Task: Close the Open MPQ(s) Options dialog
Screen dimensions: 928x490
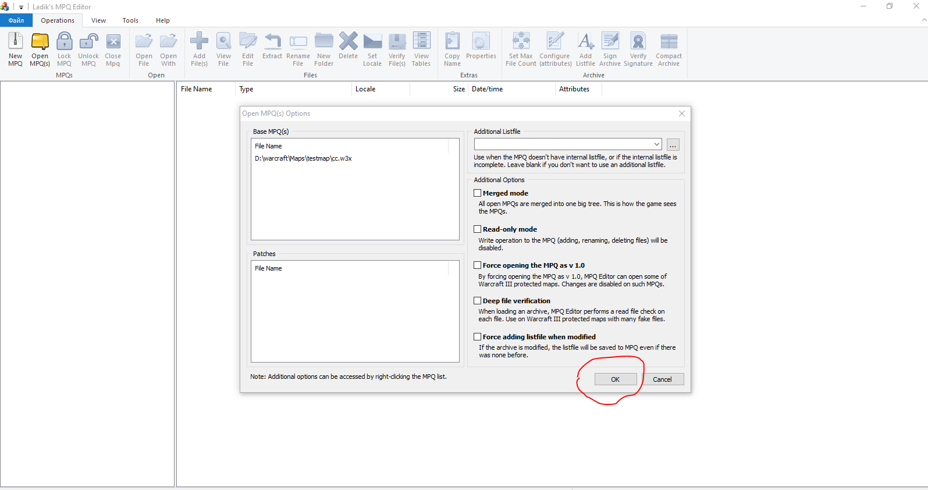Action: point(682,113)
